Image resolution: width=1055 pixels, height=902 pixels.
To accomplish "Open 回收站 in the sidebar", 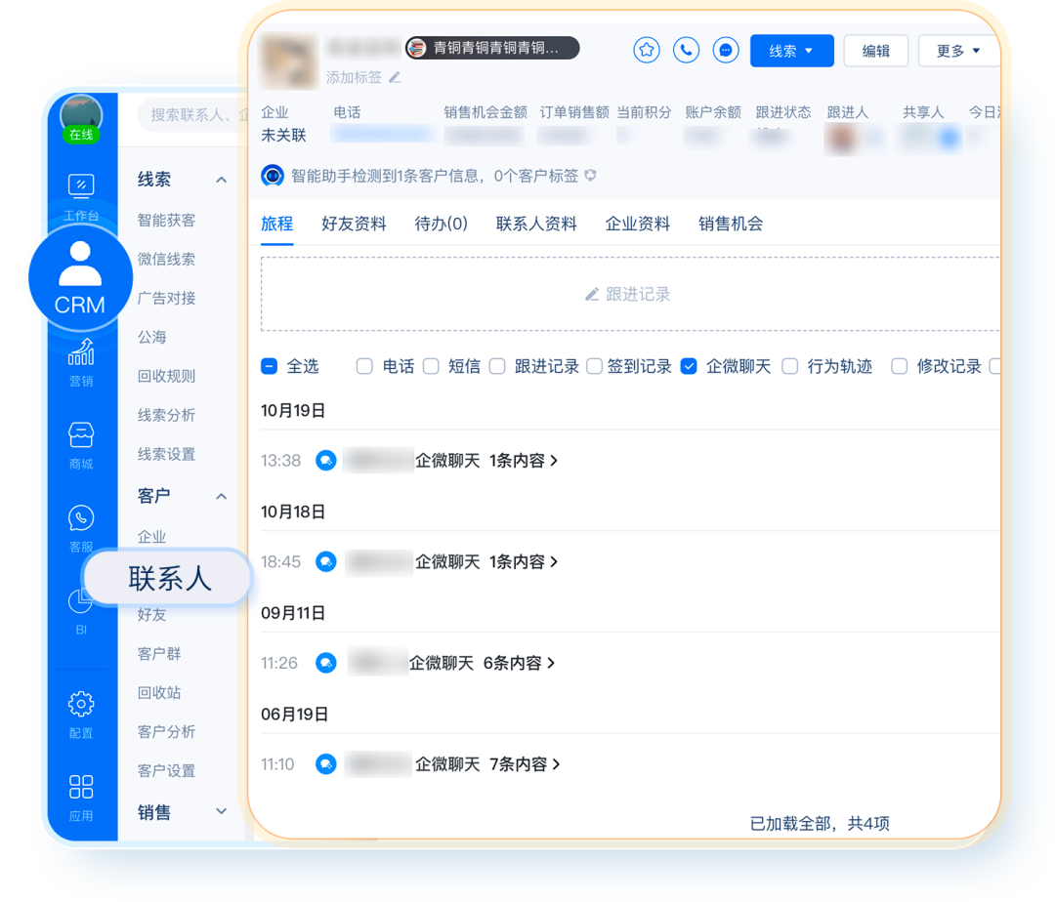I will tap(159, 692).
